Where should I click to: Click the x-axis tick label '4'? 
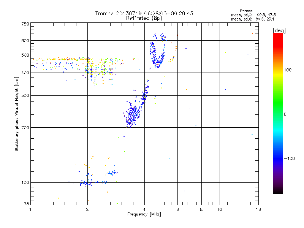click(x=144, y=209)
